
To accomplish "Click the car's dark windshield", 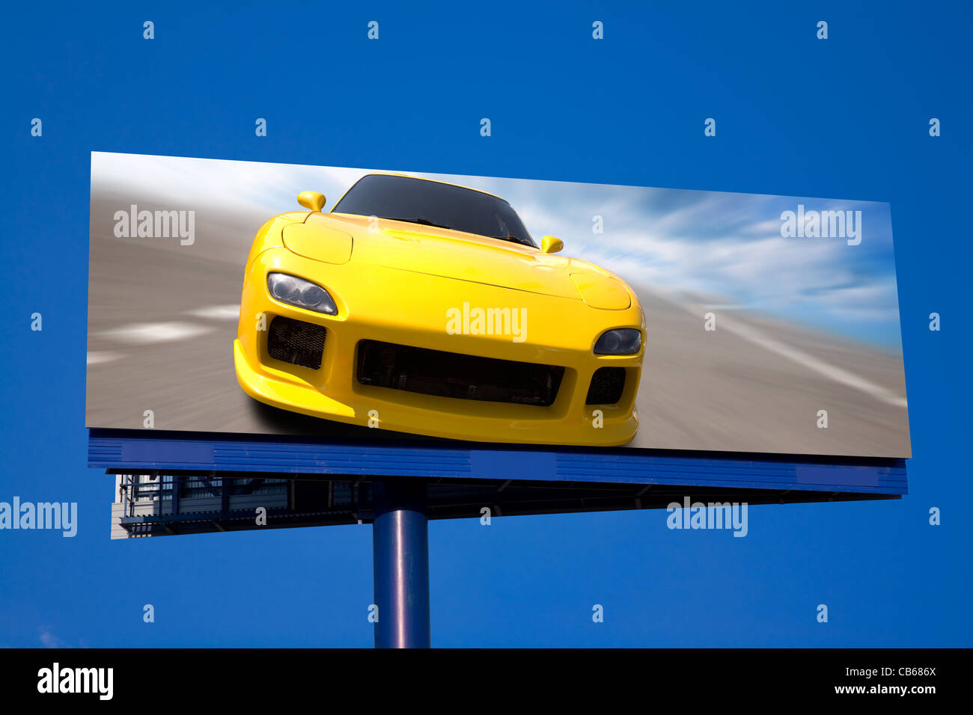I will (x=435, y=209).
